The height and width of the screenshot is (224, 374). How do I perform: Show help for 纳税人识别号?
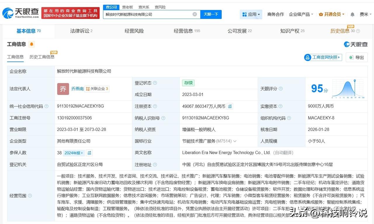click(163, 118)
